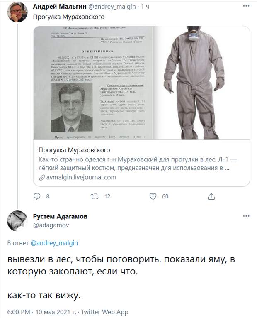This screenshot has width=257, height=318.
Task: Open more options on Мальгин's tweet
Action: (246, 6)
